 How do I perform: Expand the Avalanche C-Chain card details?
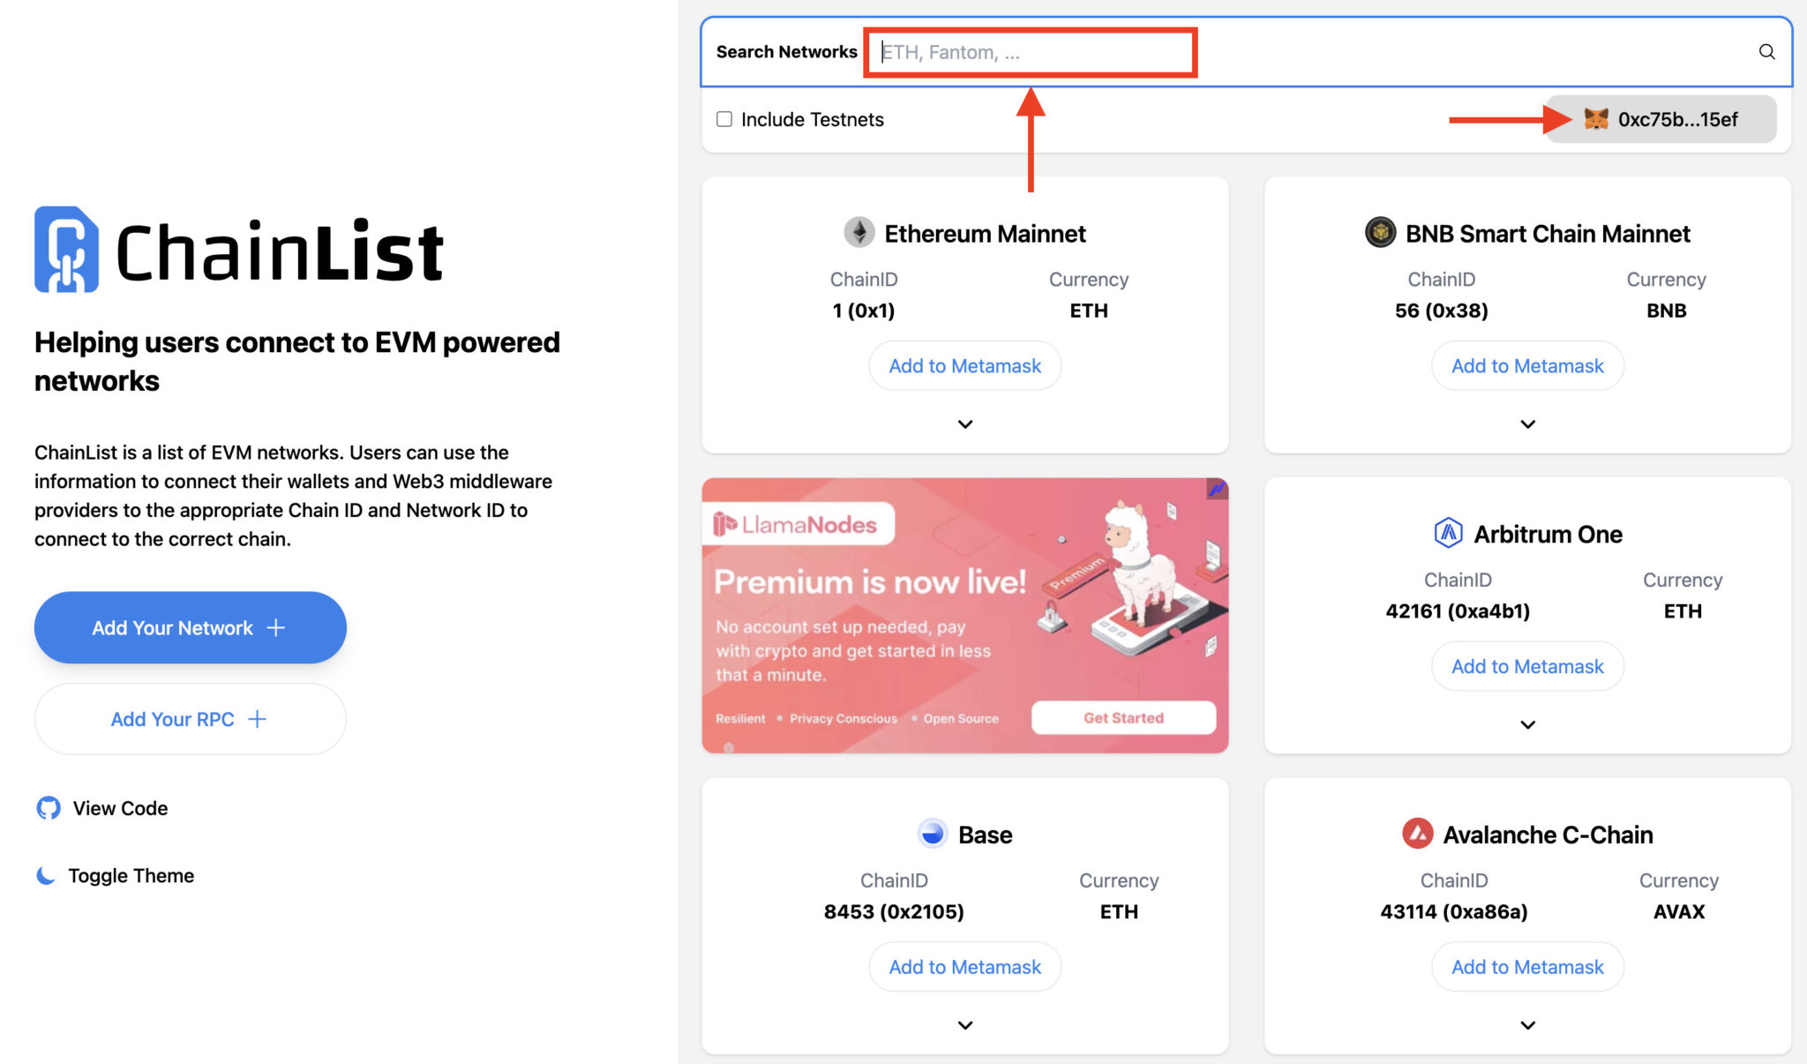tap(1527, 1024)
